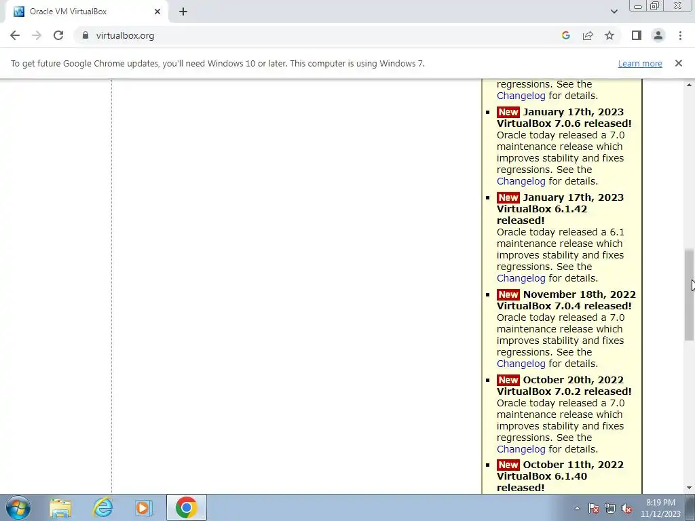Click the VirtualBox 7.0.6 released! heading
This screenshot has width=695, height=521.
tap(564, 123)
